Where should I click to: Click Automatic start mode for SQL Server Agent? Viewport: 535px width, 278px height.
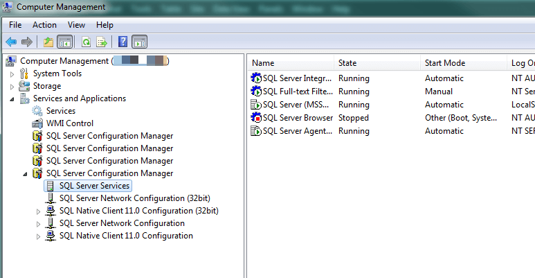point(444,131)
